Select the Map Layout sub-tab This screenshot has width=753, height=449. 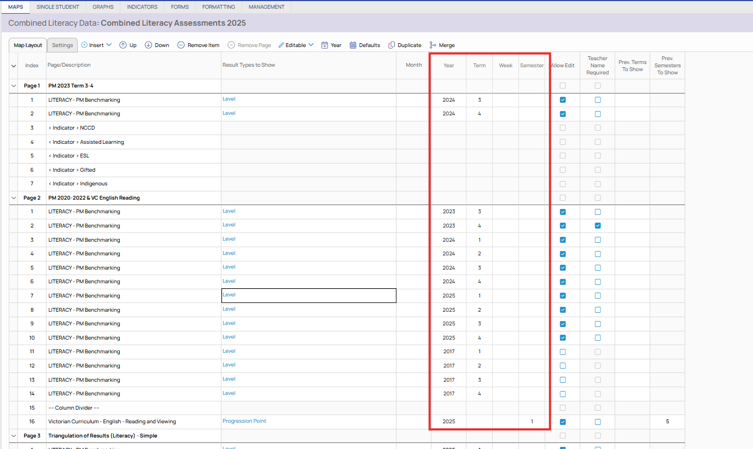[x=28, y=45]
